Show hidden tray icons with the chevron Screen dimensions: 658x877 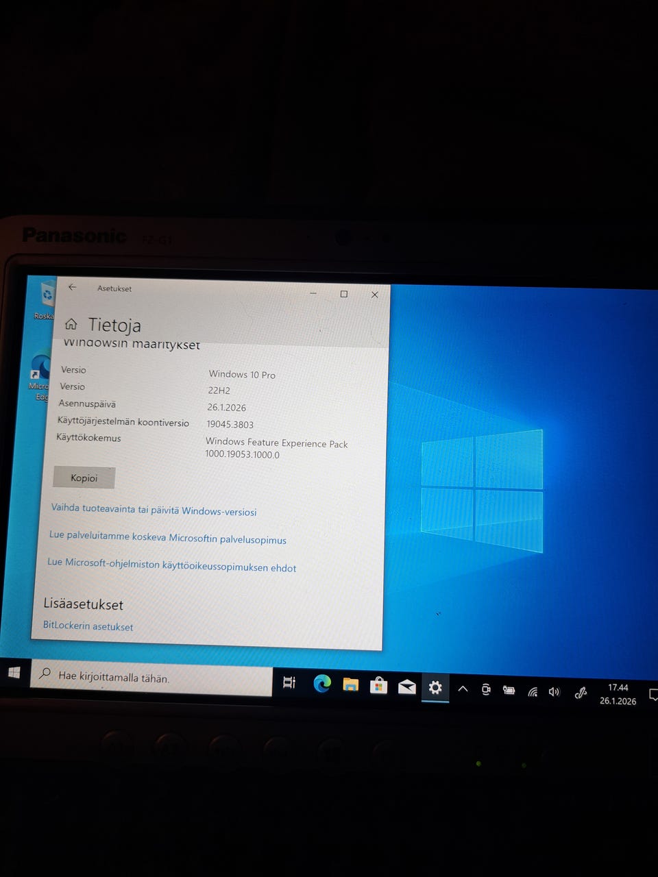click(463, 689)
